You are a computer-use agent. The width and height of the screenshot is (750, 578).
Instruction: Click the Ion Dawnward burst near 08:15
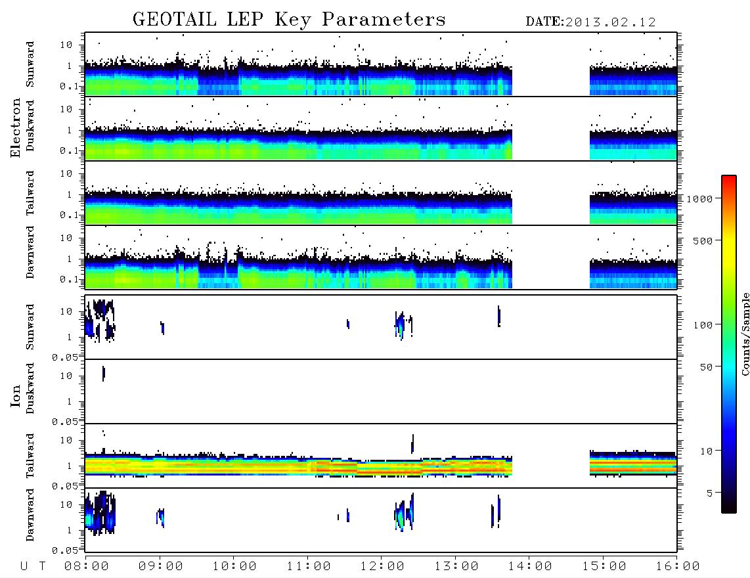[x=100, y=513]
